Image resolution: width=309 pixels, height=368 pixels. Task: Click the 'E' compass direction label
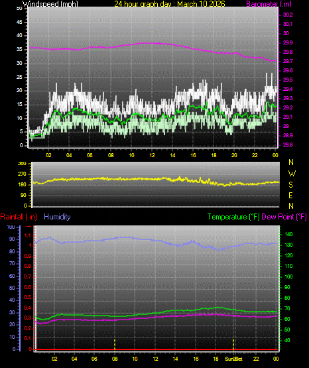pos(290,196)
